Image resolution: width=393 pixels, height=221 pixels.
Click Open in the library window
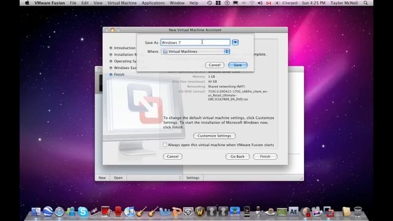[x=118, y=177]
